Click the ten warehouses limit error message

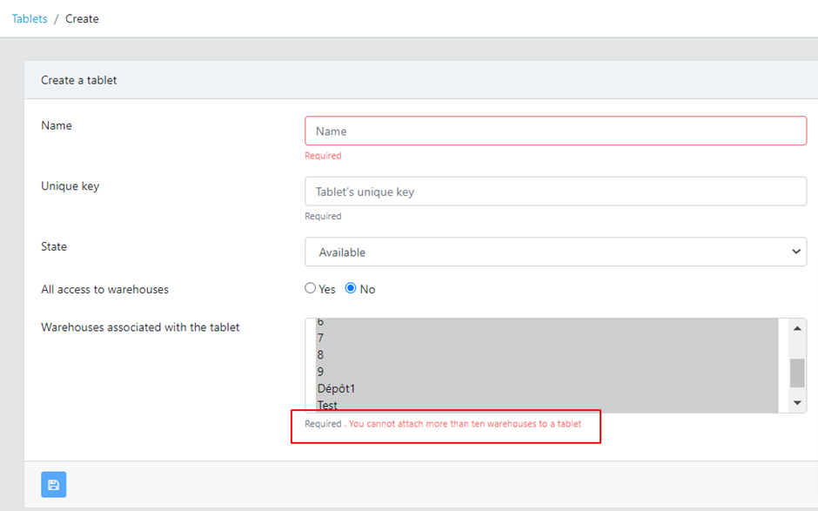[465, 424]
